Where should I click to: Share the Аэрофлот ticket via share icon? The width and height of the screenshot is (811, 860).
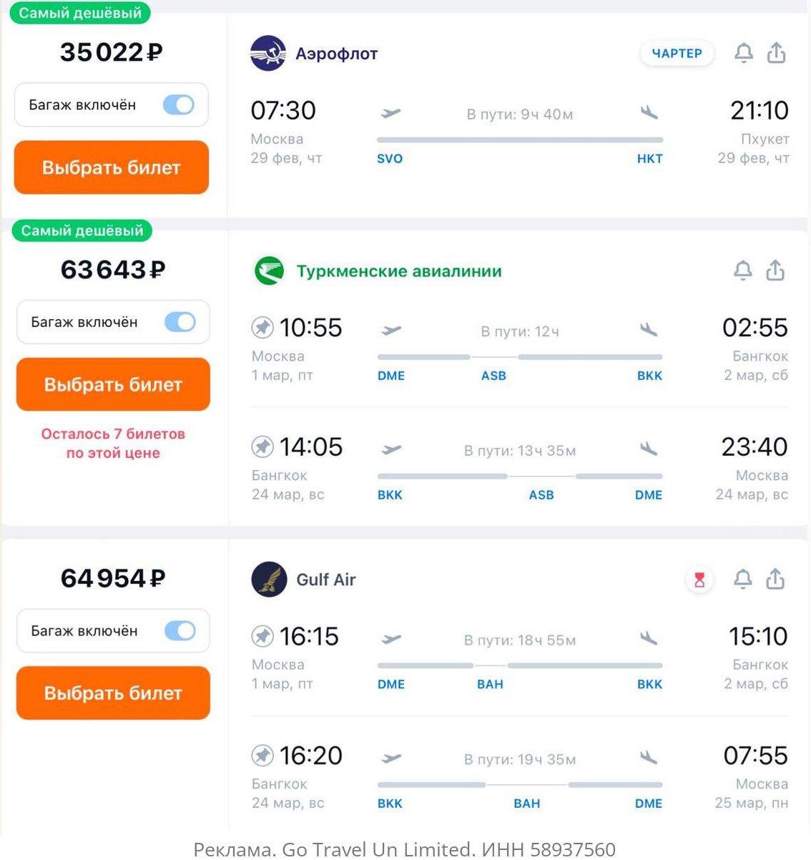point(777,53)
